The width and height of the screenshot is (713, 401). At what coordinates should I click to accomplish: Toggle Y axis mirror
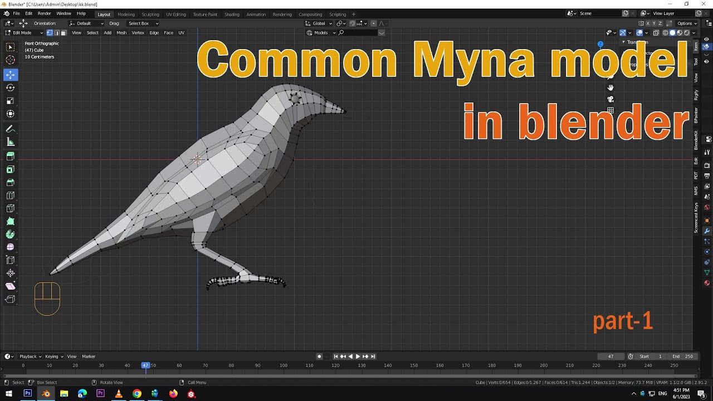click(x=655, y=23)
